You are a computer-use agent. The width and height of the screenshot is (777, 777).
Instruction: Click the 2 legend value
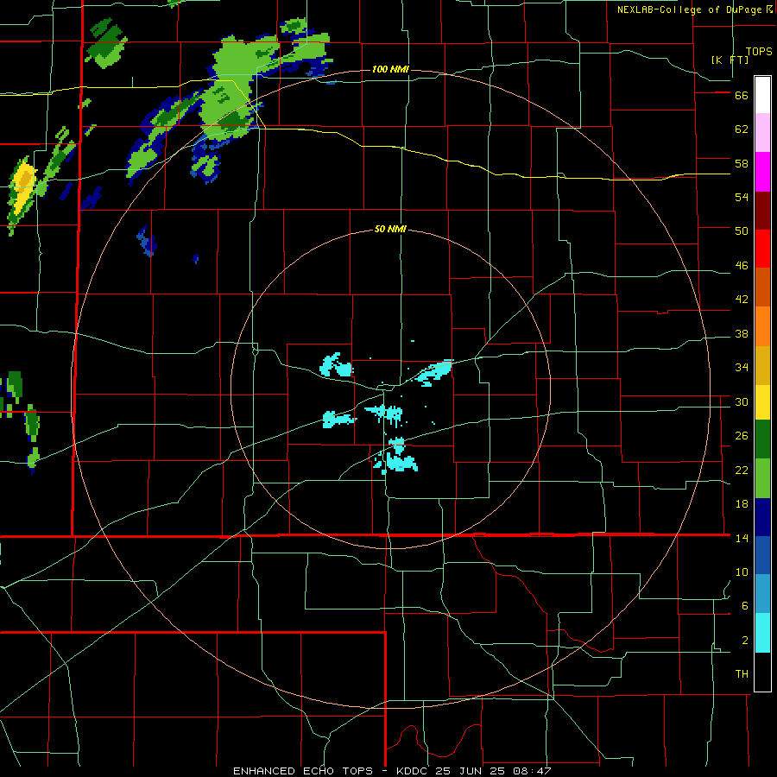point(745,641)
